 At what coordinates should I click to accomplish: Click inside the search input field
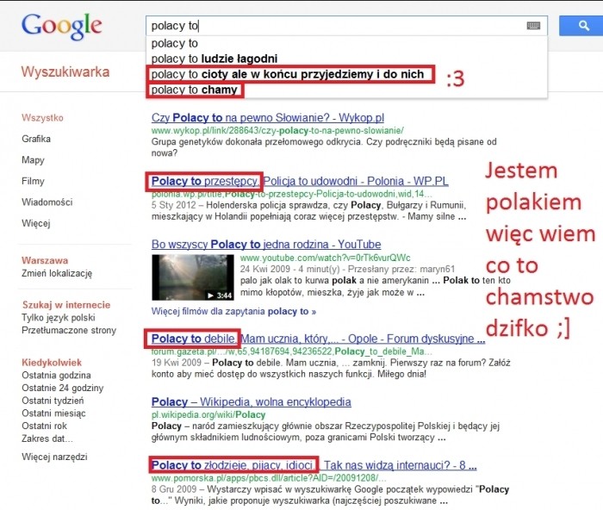(x=336, y=26)
